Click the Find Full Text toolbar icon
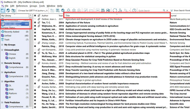This screenshot has width=190, height=109. [x=79, y=10]
